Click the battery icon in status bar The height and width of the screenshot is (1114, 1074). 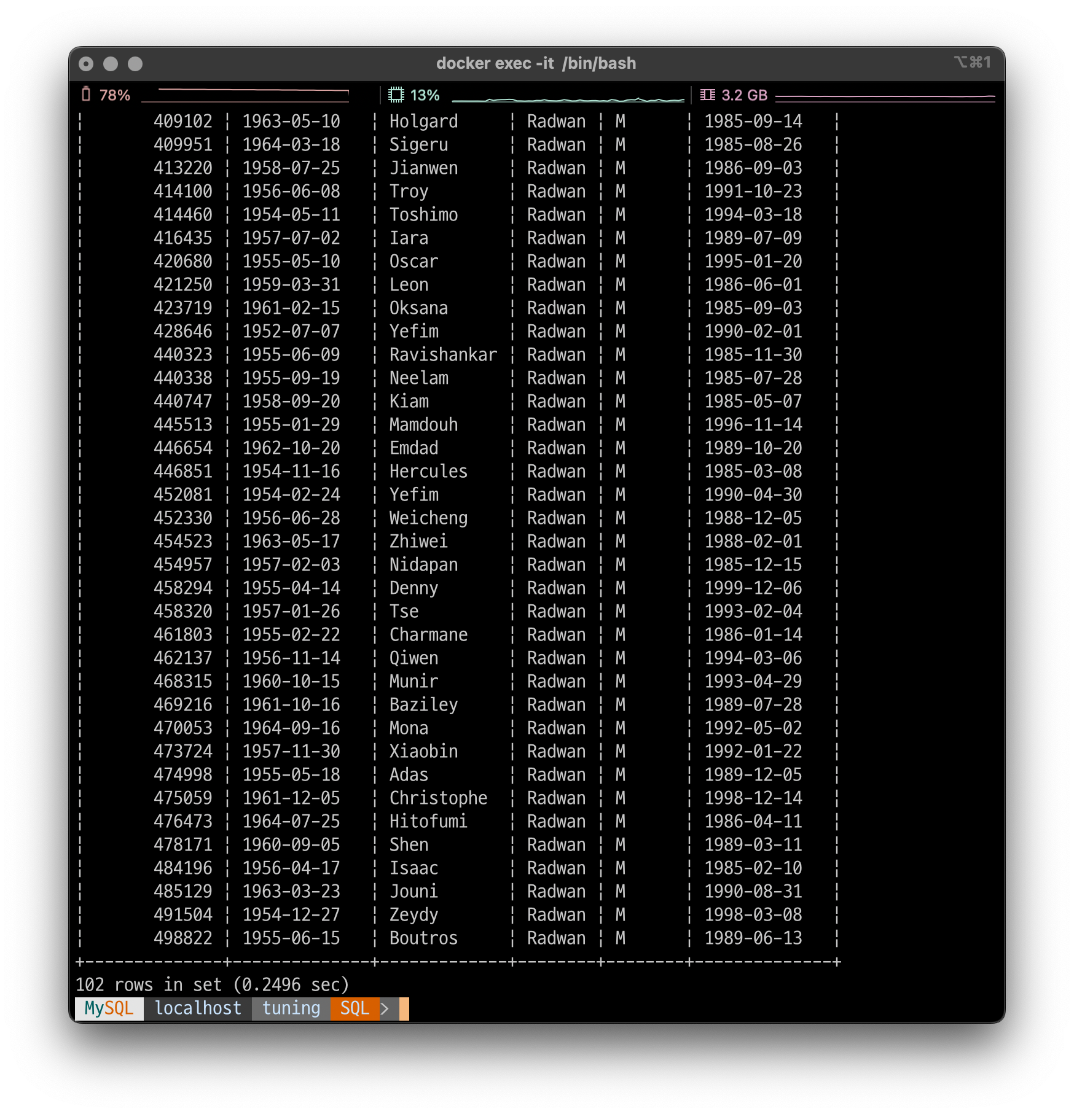tap(86, 94)
